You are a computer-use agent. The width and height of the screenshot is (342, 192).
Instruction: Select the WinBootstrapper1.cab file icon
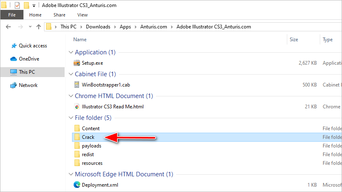[77, 85]
